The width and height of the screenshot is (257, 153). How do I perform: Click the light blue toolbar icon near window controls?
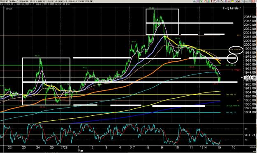(243, 1)
